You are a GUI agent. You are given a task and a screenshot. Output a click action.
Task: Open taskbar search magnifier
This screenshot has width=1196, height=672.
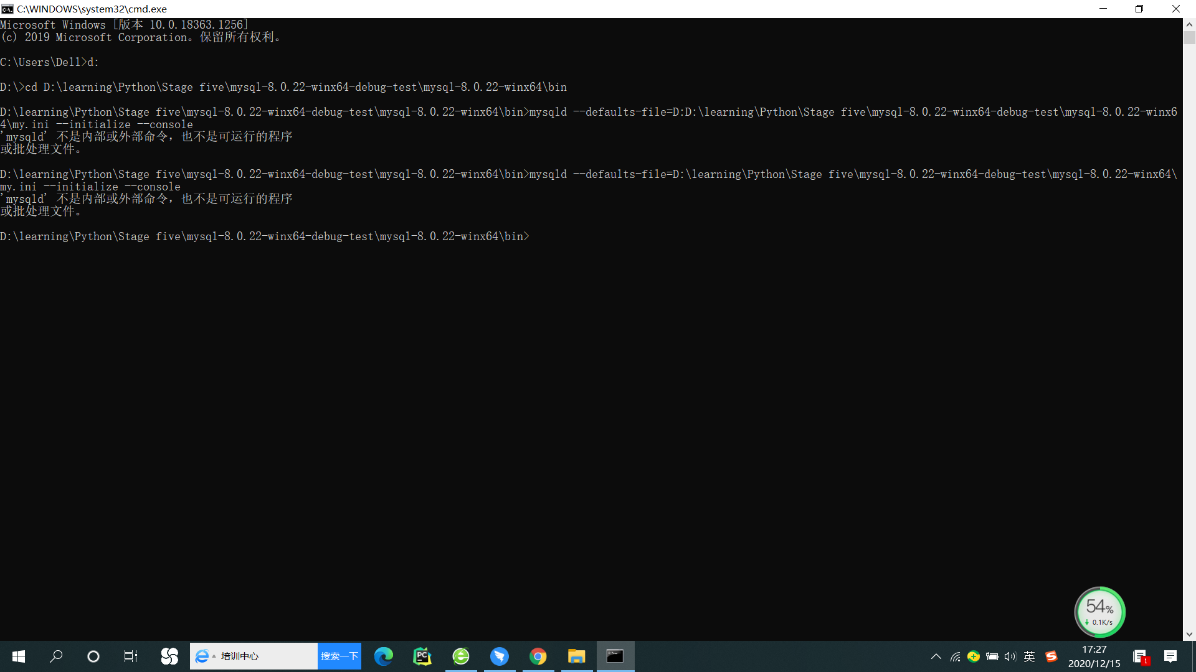pos(56,656)
